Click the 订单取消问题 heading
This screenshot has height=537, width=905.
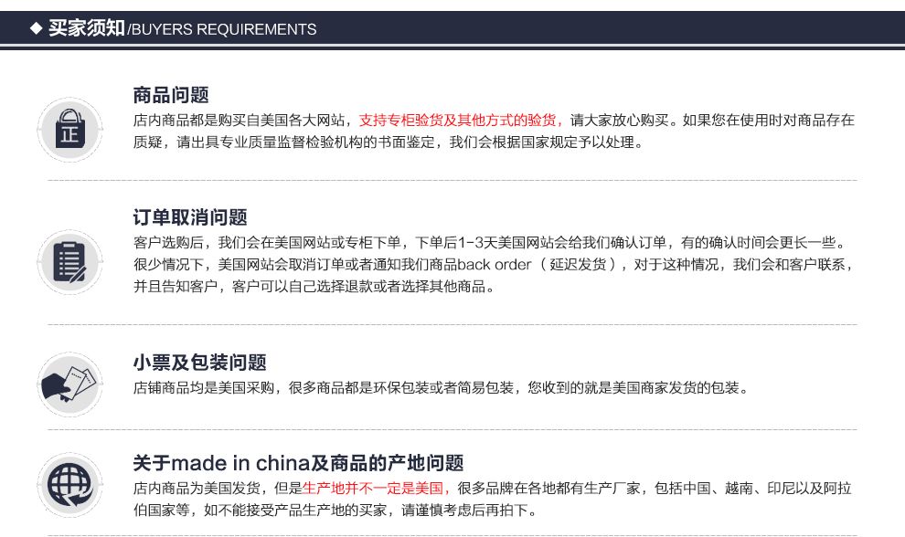click(x=190, y=217)
